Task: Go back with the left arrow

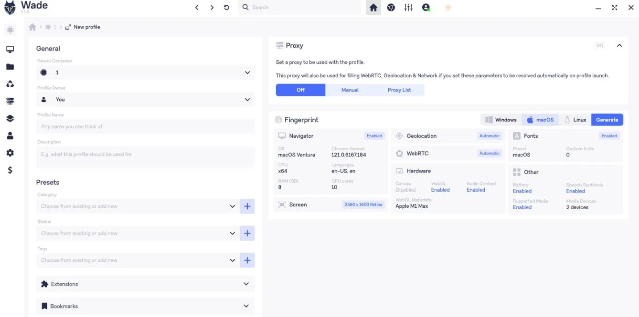Action: click(x=197, y=8)
